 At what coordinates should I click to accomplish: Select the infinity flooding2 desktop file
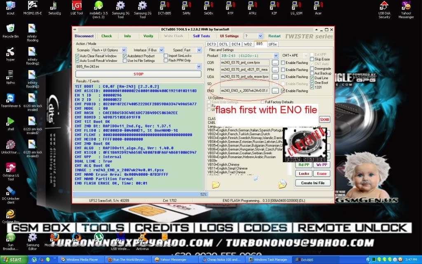click(32, 56)
